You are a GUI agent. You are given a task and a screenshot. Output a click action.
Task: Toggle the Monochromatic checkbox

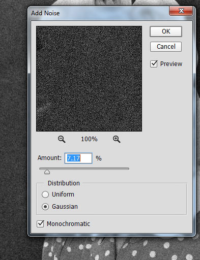[40, 223]
